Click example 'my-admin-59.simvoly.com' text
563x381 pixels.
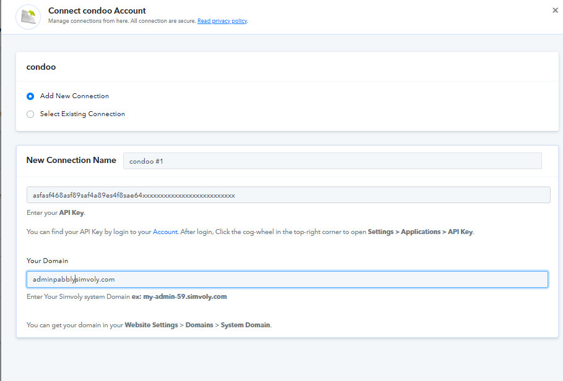coord(185,296)
